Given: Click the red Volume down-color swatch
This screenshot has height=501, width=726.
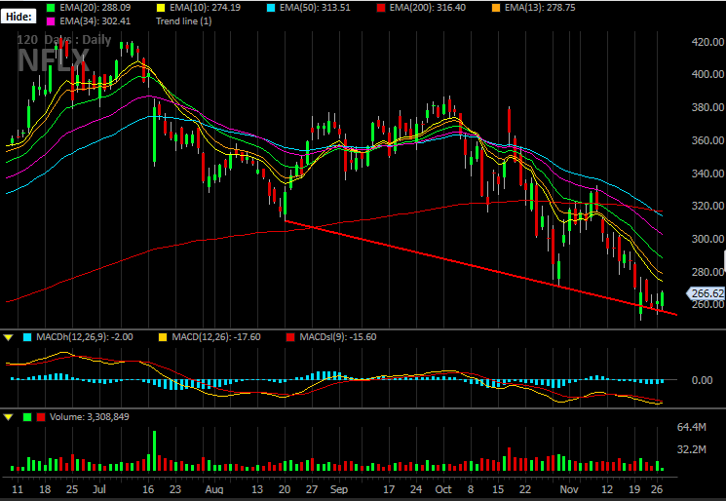Looking at the screenshot, I should pos(41,417).
